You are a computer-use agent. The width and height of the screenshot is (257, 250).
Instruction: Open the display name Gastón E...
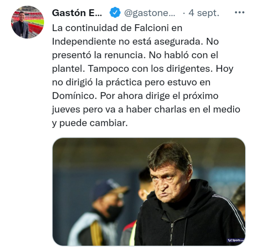tap(77, 13)
